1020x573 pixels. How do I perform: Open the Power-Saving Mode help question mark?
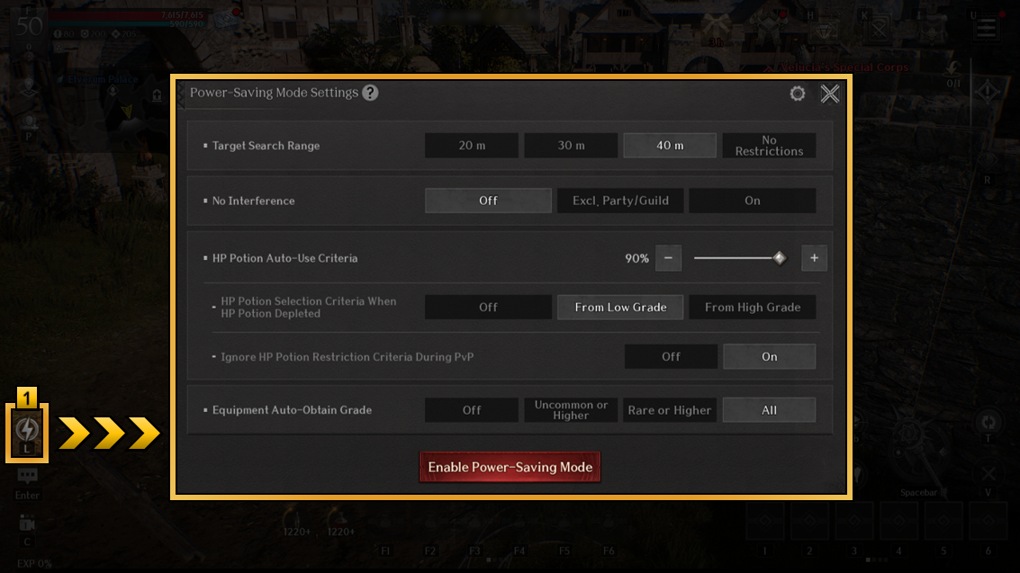(x=370, y=93)
